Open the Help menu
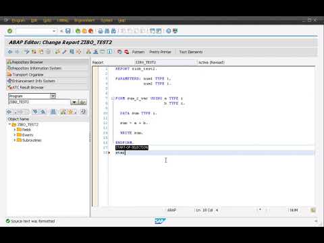Screen dimensions: 324x243 point(122,20)
